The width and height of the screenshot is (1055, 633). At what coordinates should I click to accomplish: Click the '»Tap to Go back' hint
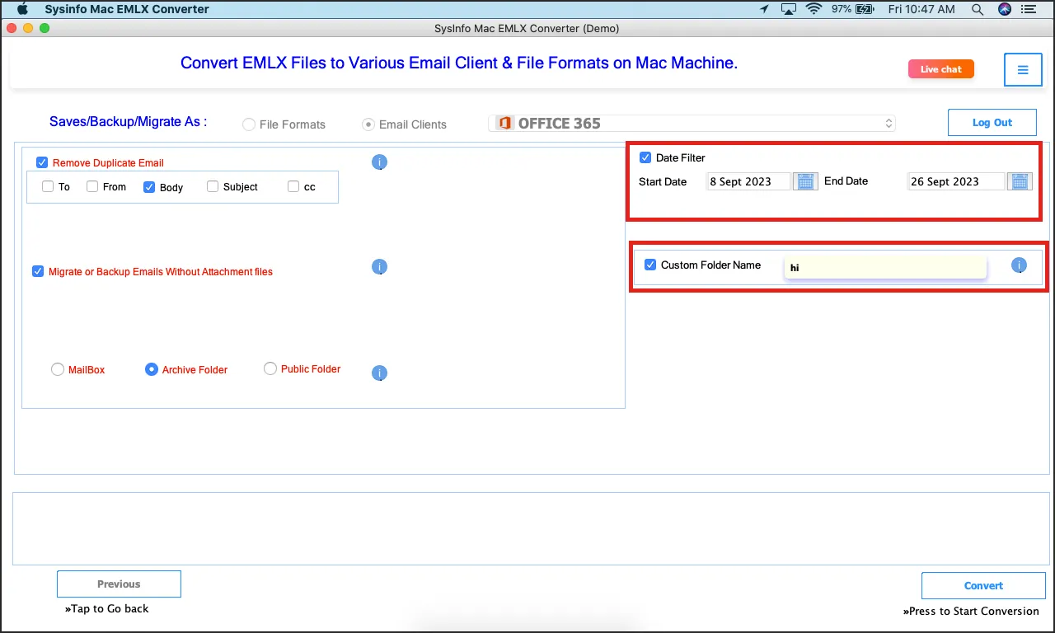[x=106, y=609]
